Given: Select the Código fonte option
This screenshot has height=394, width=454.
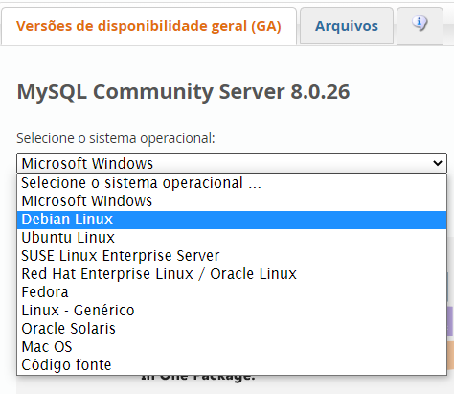Looking at the screenshot, I should pos(232,365).
